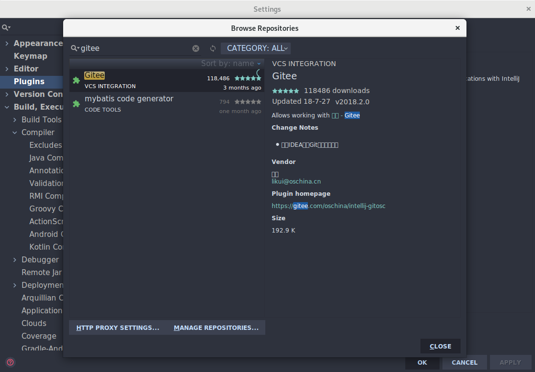This screenshot has height=372, width=535.
Task: Close the Browse Repositories dialog with X
Action: click(458, 28)
